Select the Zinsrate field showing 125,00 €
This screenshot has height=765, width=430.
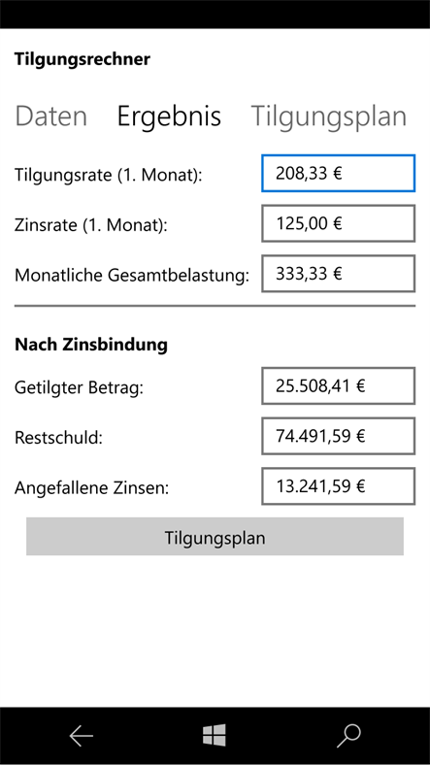click(339, 223)
